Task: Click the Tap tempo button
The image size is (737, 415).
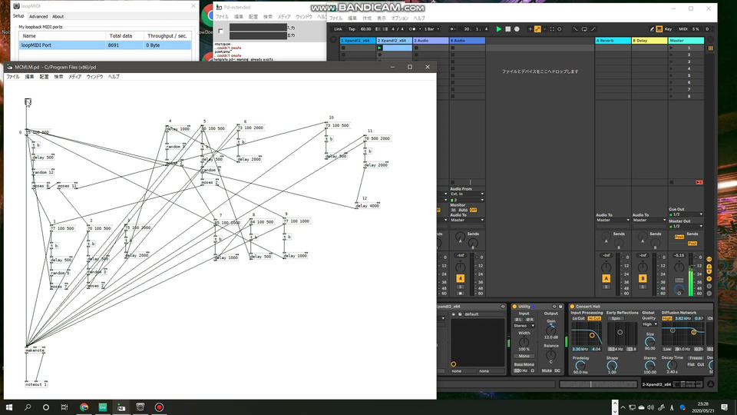Action: point(351,29)
